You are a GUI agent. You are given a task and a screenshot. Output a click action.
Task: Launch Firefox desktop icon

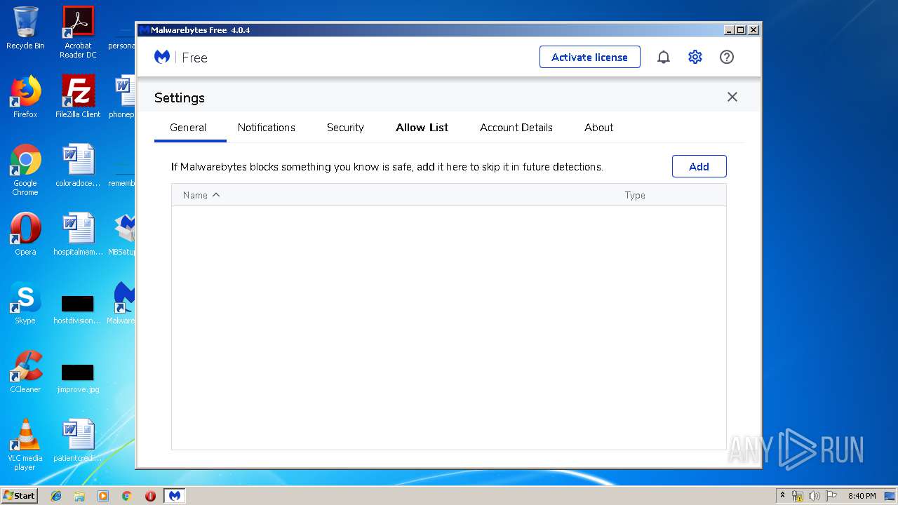(x=25, y=97)
